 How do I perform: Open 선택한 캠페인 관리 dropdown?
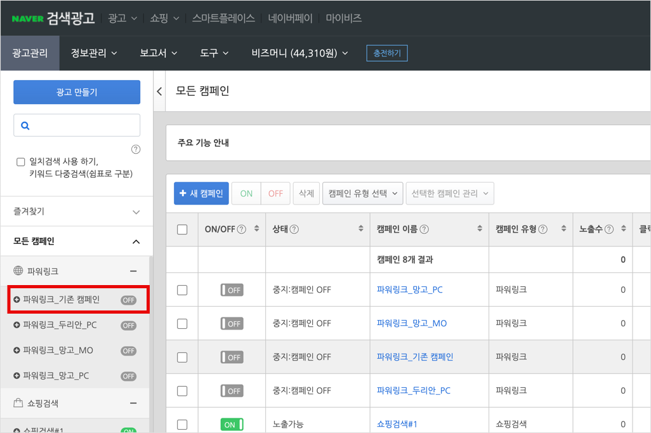pos(450,193)
